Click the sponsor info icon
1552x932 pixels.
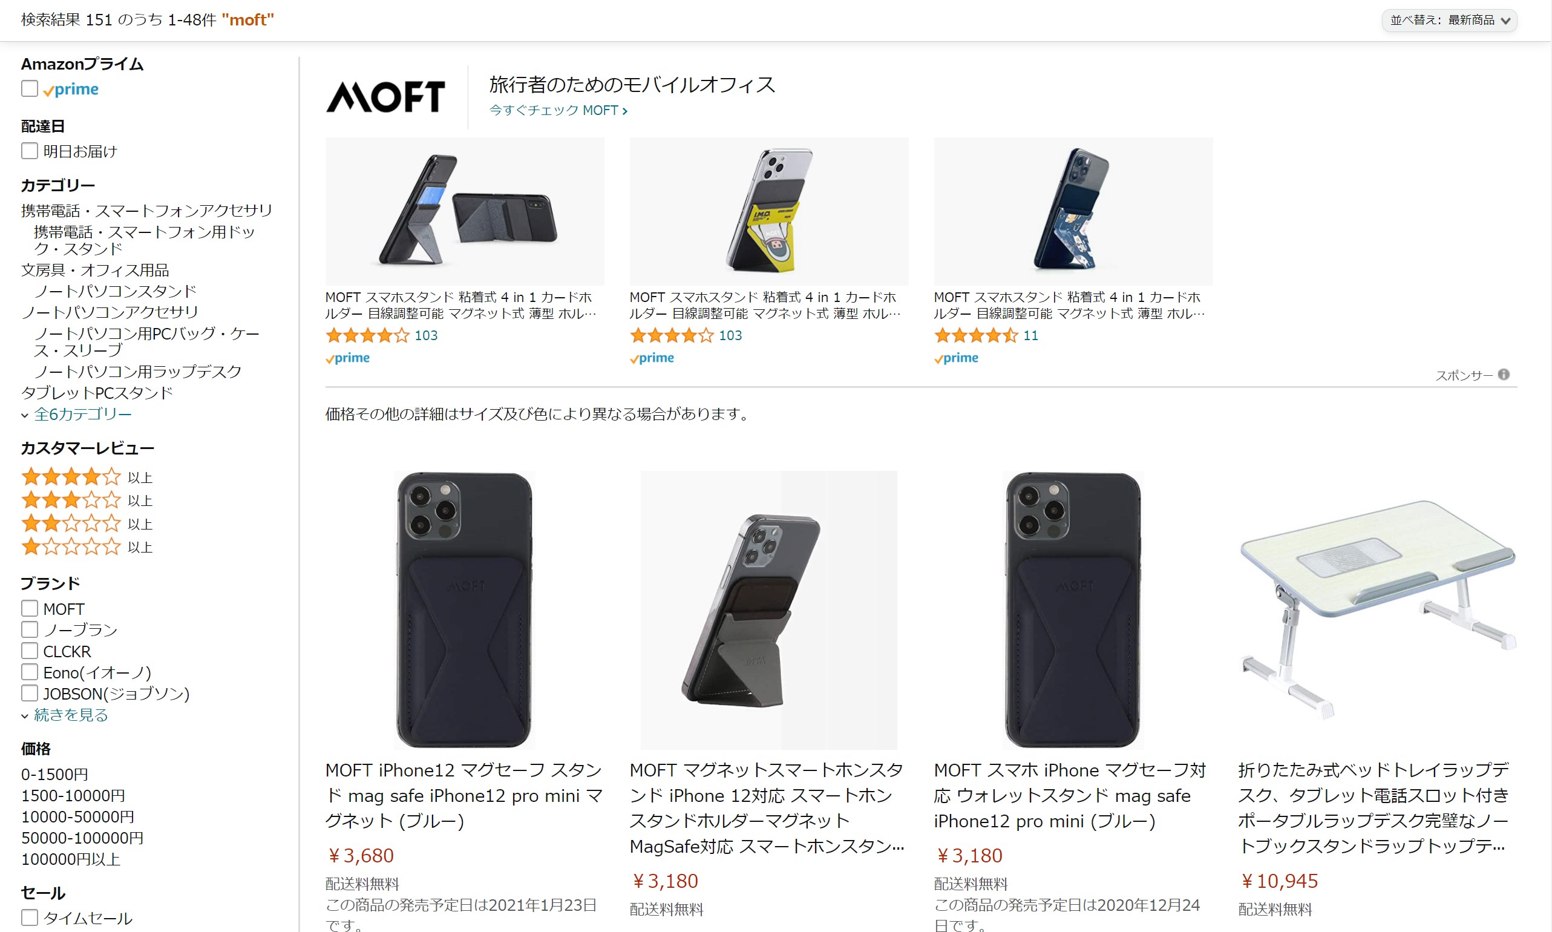1504,374
